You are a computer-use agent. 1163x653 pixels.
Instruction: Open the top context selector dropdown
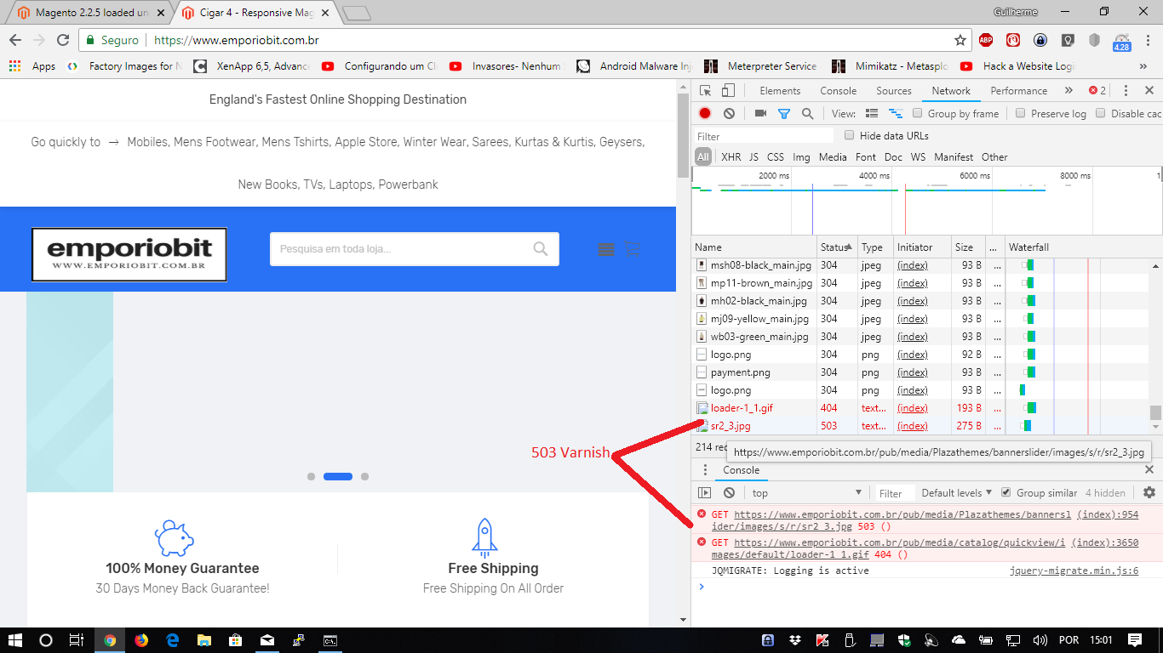[806, 493]
